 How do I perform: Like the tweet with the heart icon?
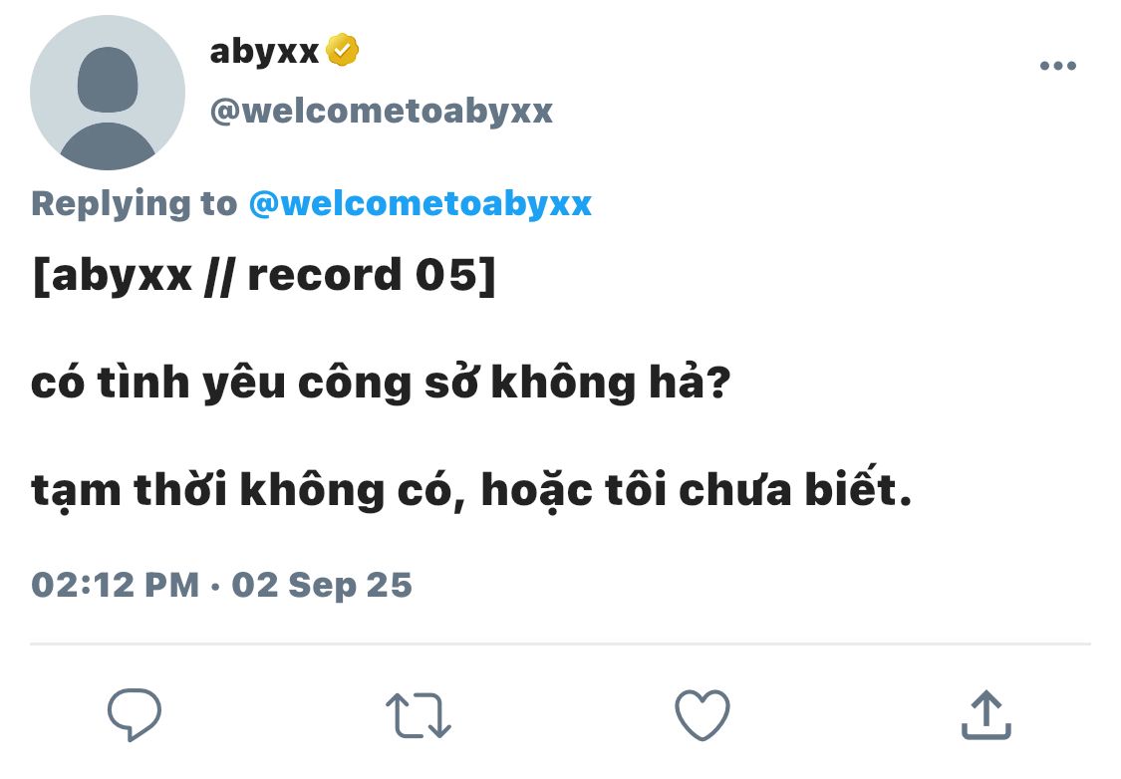tap(702, 714)
